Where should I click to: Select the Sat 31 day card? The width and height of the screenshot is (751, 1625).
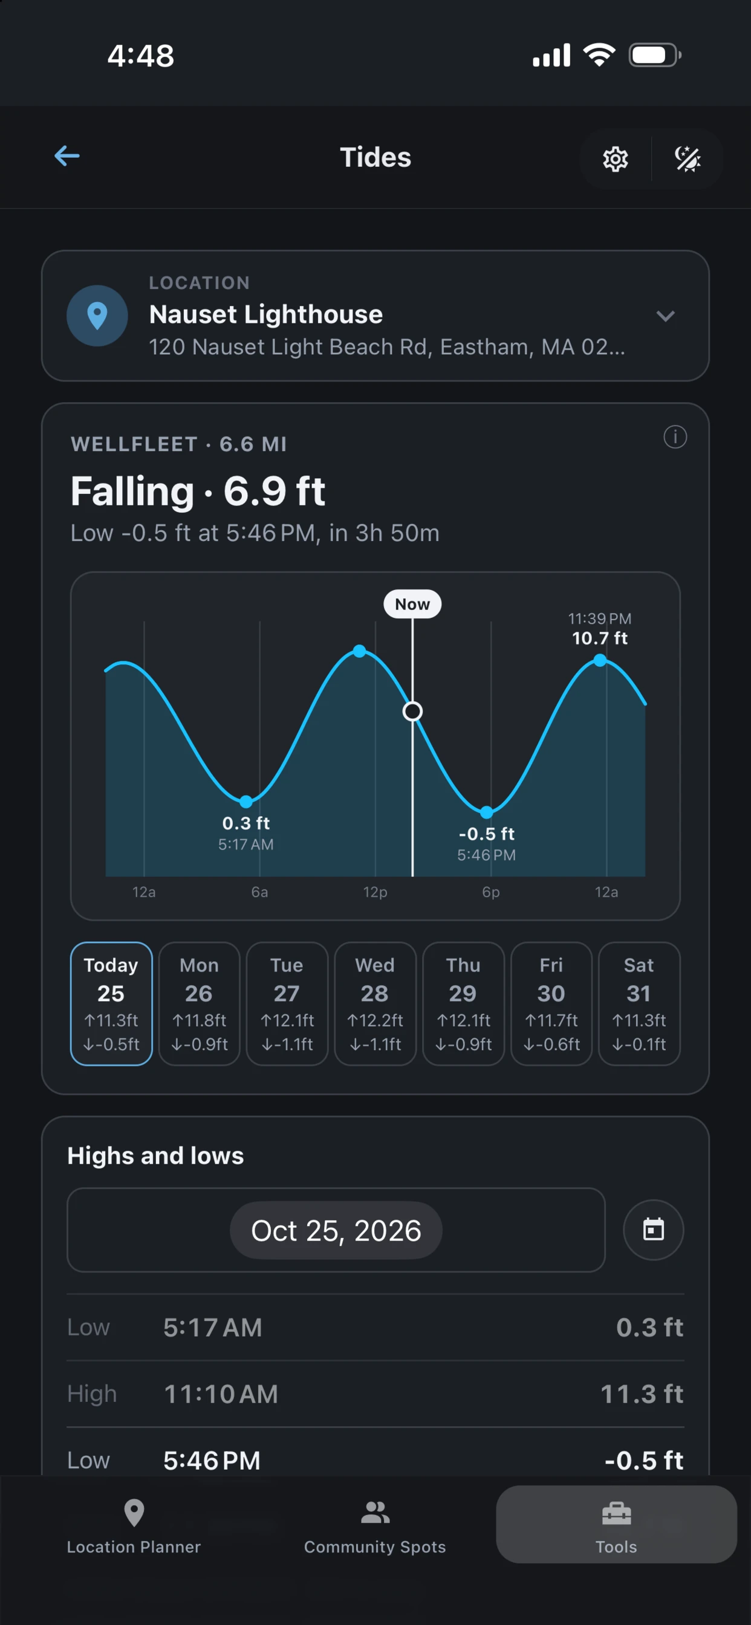[639, 1003]
